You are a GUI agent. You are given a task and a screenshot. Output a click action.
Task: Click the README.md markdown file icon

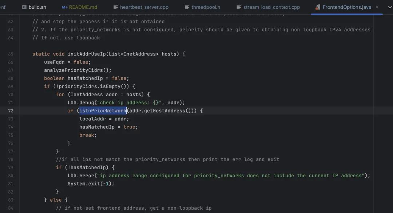(x=64, y=7)
